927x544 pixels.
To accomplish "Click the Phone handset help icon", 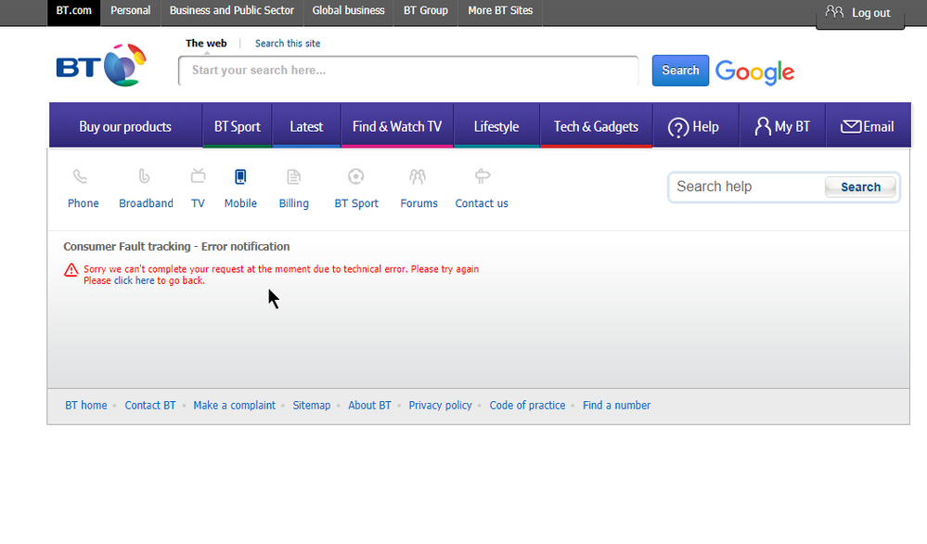I will point(82,176).
